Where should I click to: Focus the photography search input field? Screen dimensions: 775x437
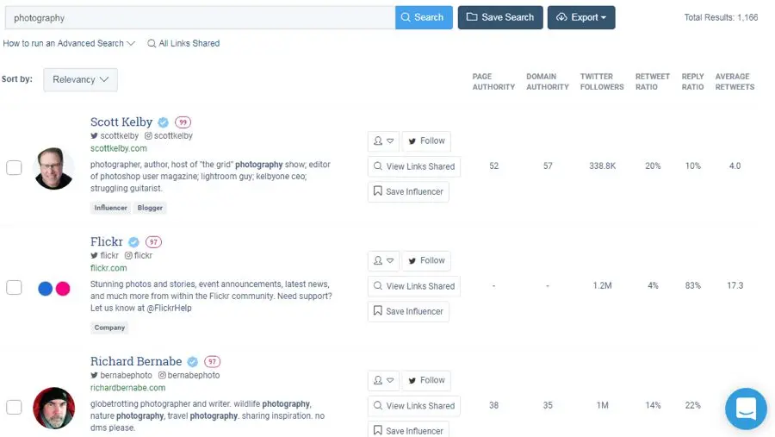200,18
